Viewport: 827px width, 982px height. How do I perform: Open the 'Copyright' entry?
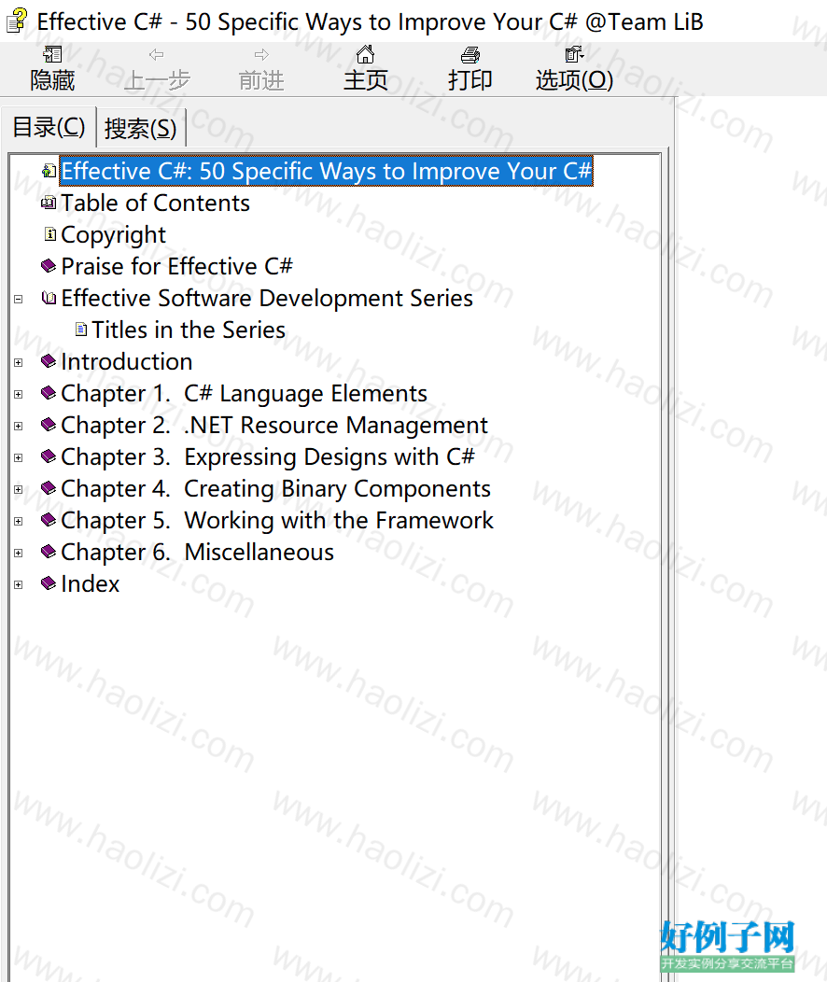(x=113, y=234)
